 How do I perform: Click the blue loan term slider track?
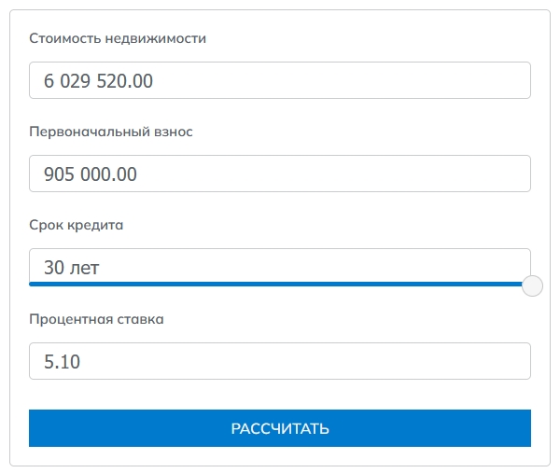point(275,285)
